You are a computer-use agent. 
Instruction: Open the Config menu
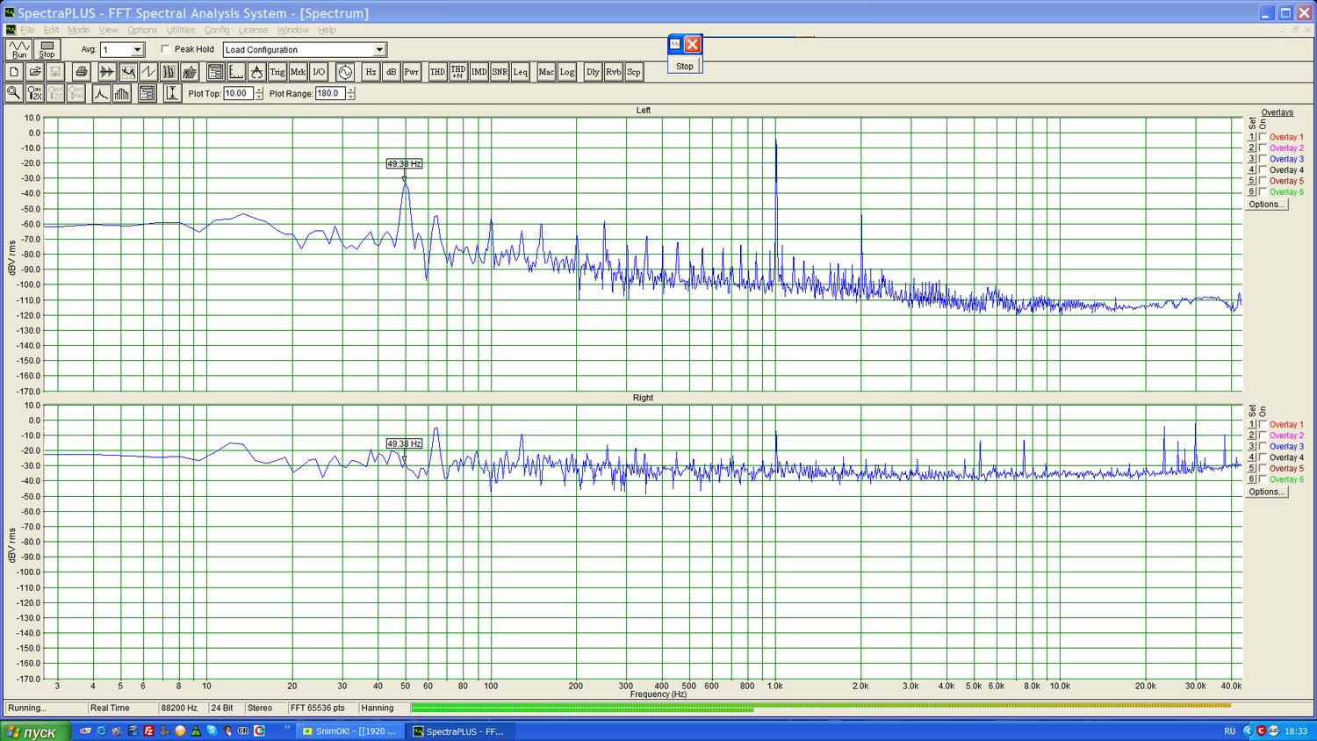pos(217,30)
